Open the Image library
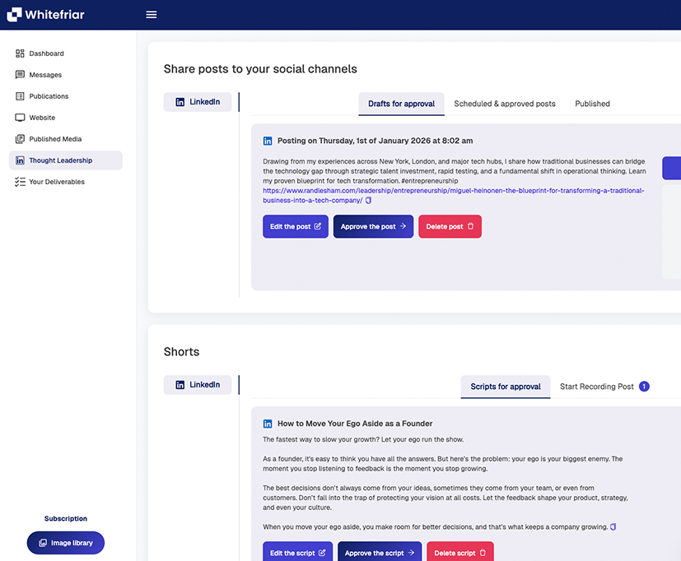Screen dimensions: 681x561 (66, 543)
